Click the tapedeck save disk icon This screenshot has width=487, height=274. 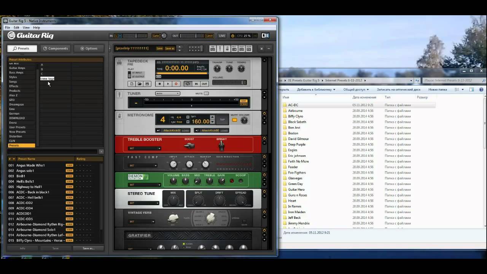click(147, 84)
